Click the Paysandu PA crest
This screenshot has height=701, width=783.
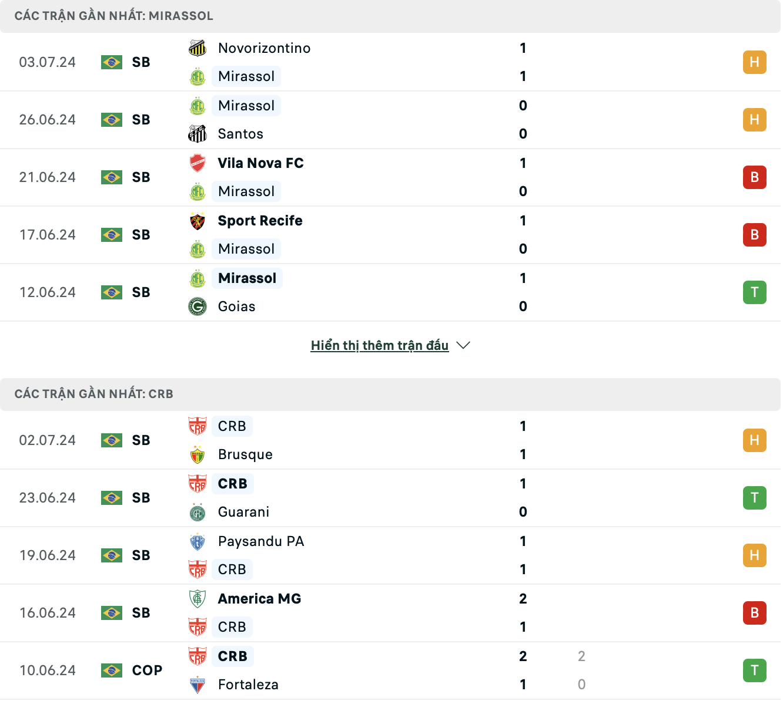coord(198,541)
